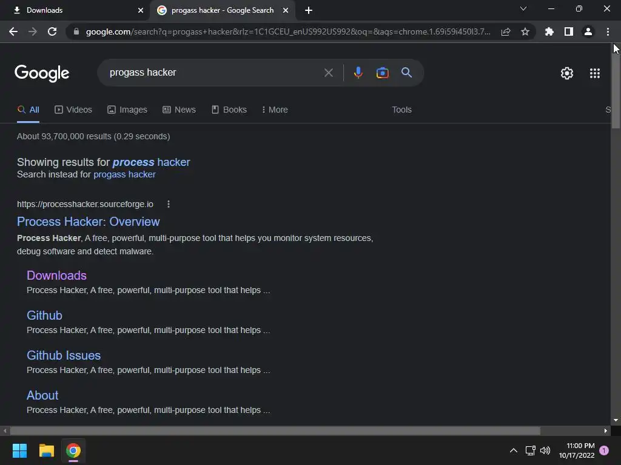
Task: Open the Github sitelink
Action: [44, 315]
